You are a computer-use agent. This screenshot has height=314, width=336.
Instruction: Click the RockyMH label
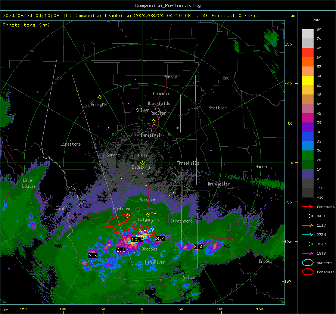coord(99,105)
